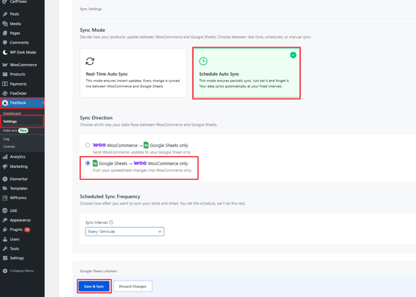Click the Google Sheet columns heading
The image size is (416, 297).
(98, 271)
